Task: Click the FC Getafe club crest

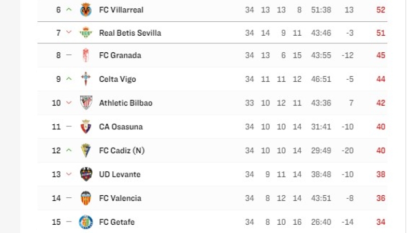Action: click(86, 222)
